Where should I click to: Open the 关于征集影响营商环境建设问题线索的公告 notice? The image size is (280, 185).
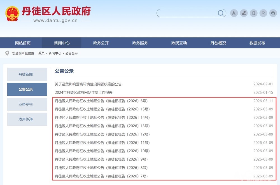[88, 84]
